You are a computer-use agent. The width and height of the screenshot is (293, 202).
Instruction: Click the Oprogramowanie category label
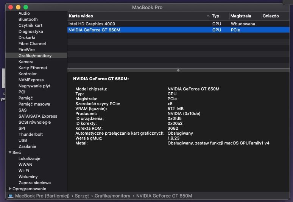(29, 189)
